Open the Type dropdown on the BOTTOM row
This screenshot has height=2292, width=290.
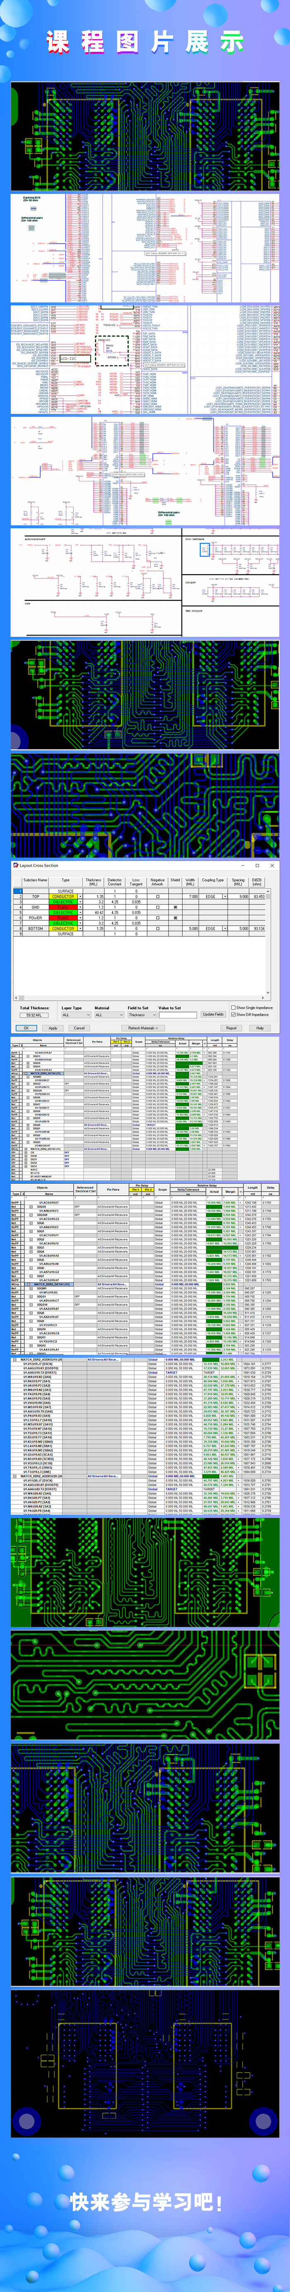pyautogui.click(x=79, y=928)
